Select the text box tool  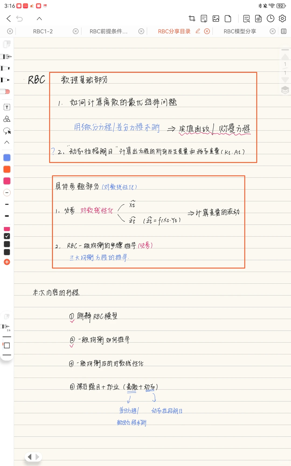pos(7,107)
